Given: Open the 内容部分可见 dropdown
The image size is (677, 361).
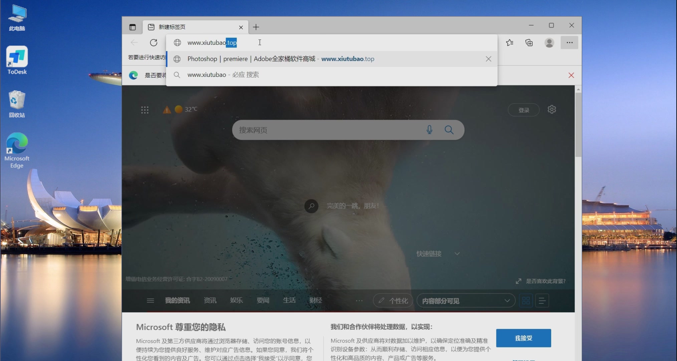Looking at the screenshot, I should (466, 301).
